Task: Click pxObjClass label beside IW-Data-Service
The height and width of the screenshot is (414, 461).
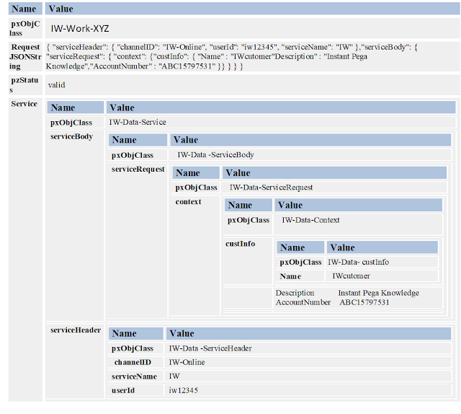Action: coord(71,123)
